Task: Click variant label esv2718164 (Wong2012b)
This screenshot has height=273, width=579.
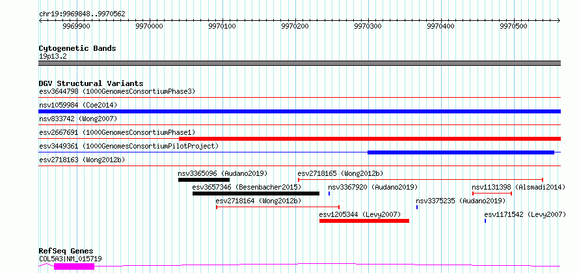Action: (x=258, y=201)
